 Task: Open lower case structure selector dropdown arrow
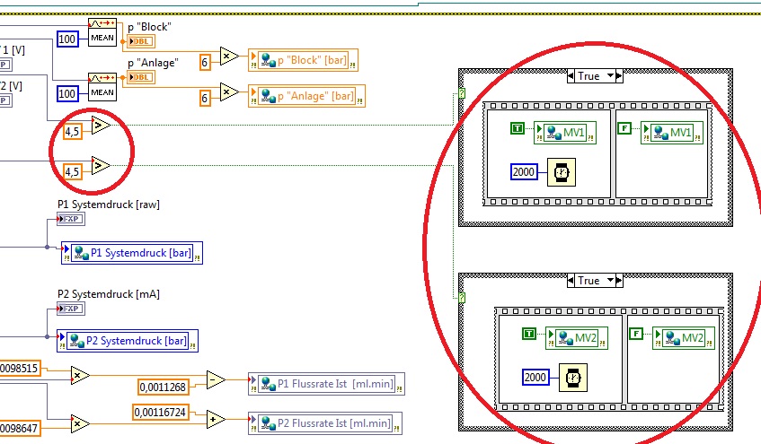[x=610, y=280]
